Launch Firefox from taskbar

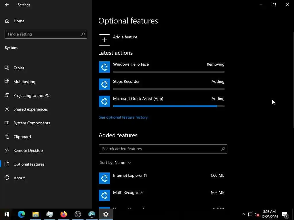click(64, 214)
